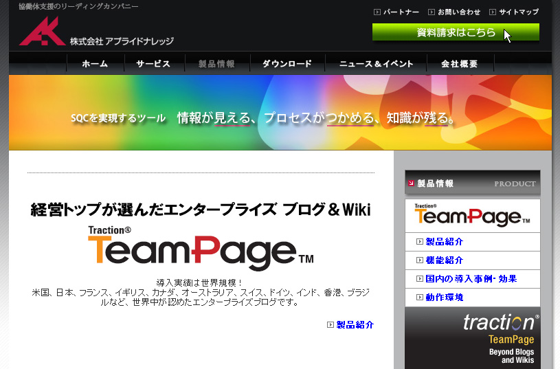Click arrow icon beside main 製品紹介 link
The height and width of the screenshot is (369, 560).
(x=331, y=325)
